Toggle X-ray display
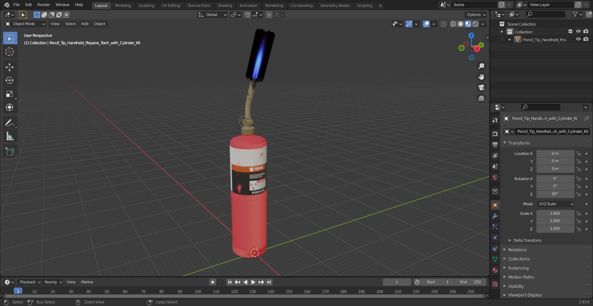Screen dimensions: 593x306 coord(443,24)
